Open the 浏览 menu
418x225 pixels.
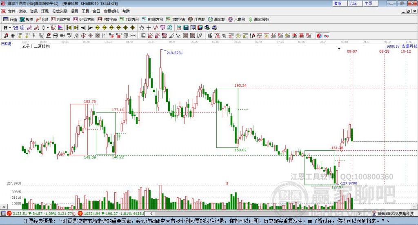tap(23, 11)
